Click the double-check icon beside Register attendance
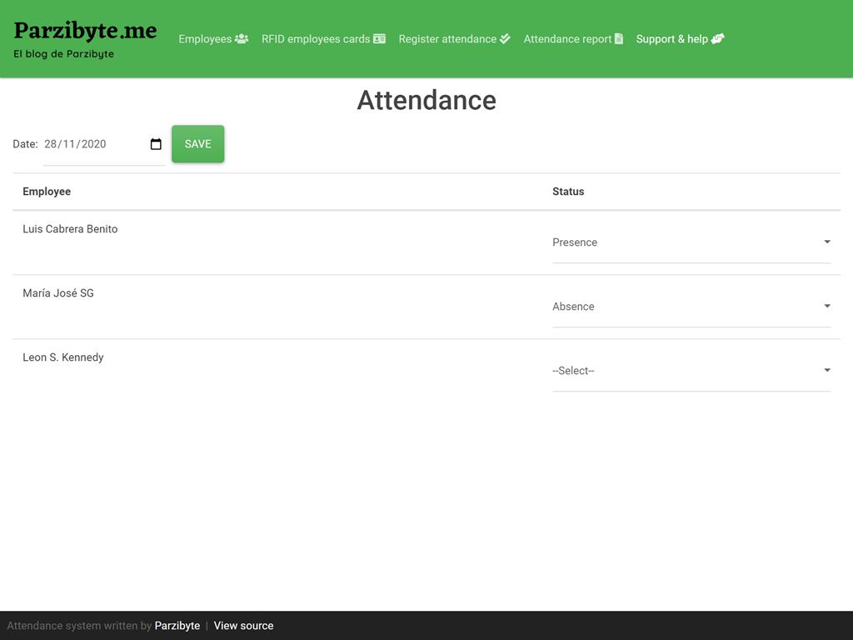Screen dimensions: 853x640 505,38
